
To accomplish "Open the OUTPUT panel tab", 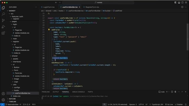I will click(x=56, y=92).
